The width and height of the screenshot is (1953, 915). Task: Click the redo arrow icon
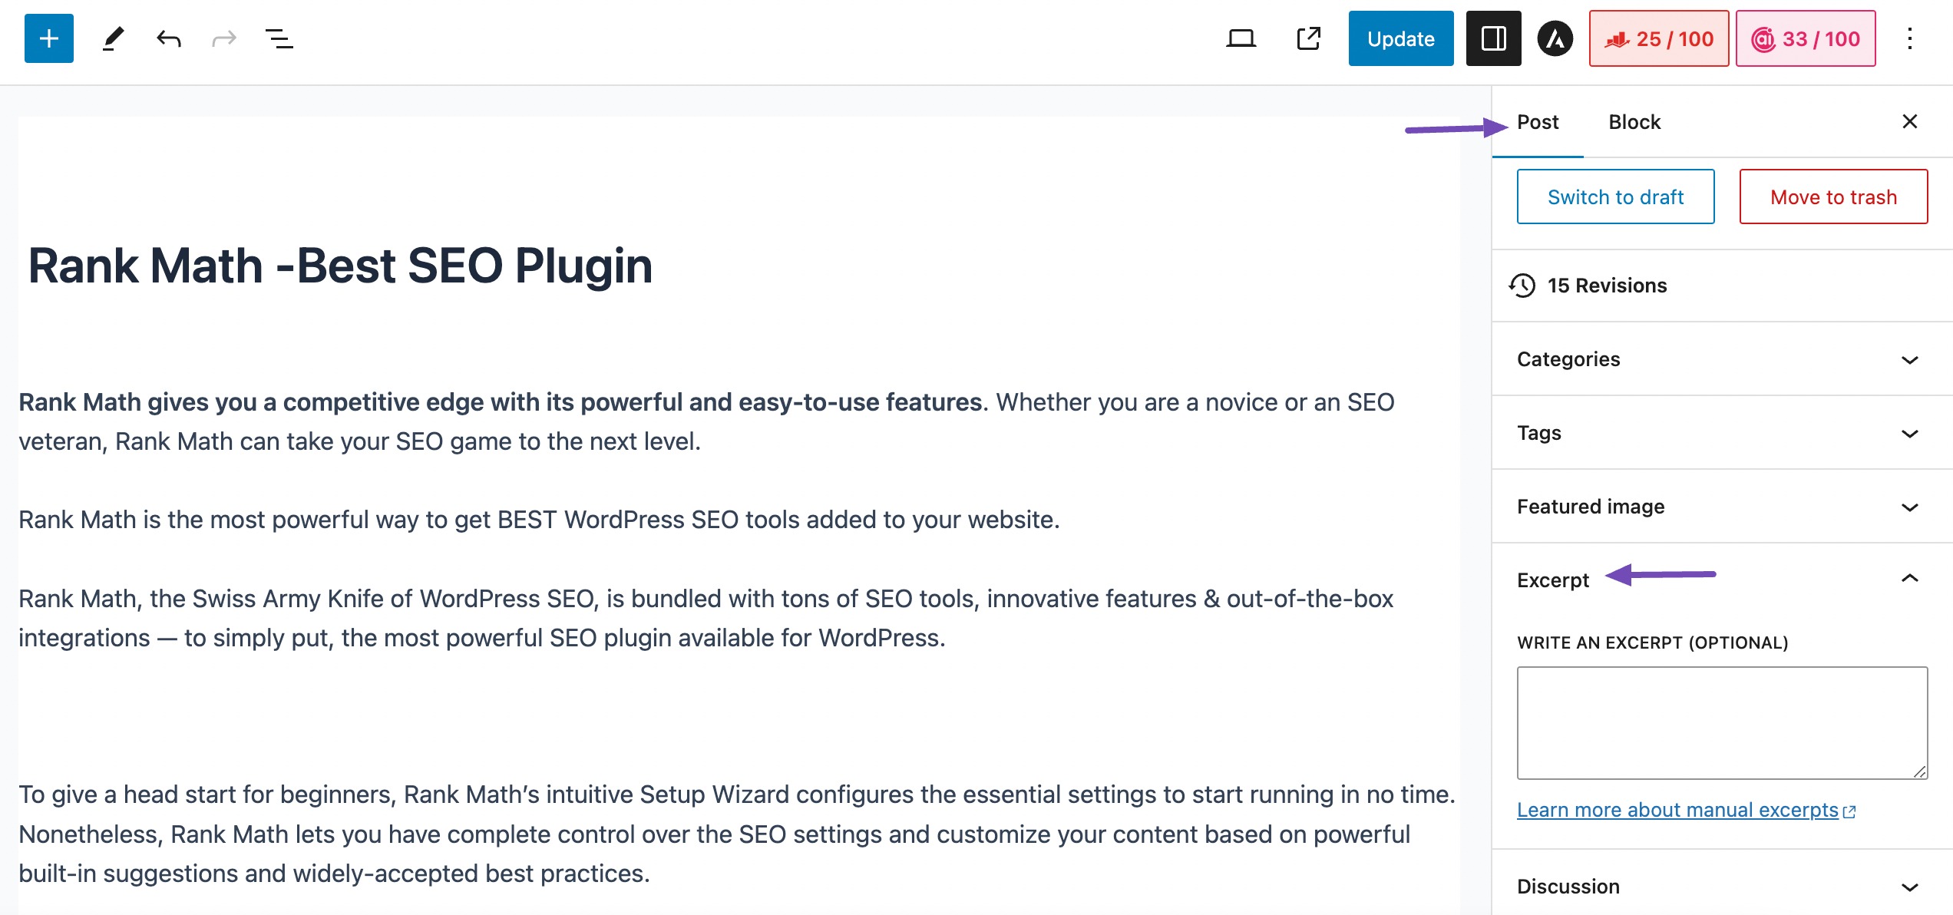(222, 38)
